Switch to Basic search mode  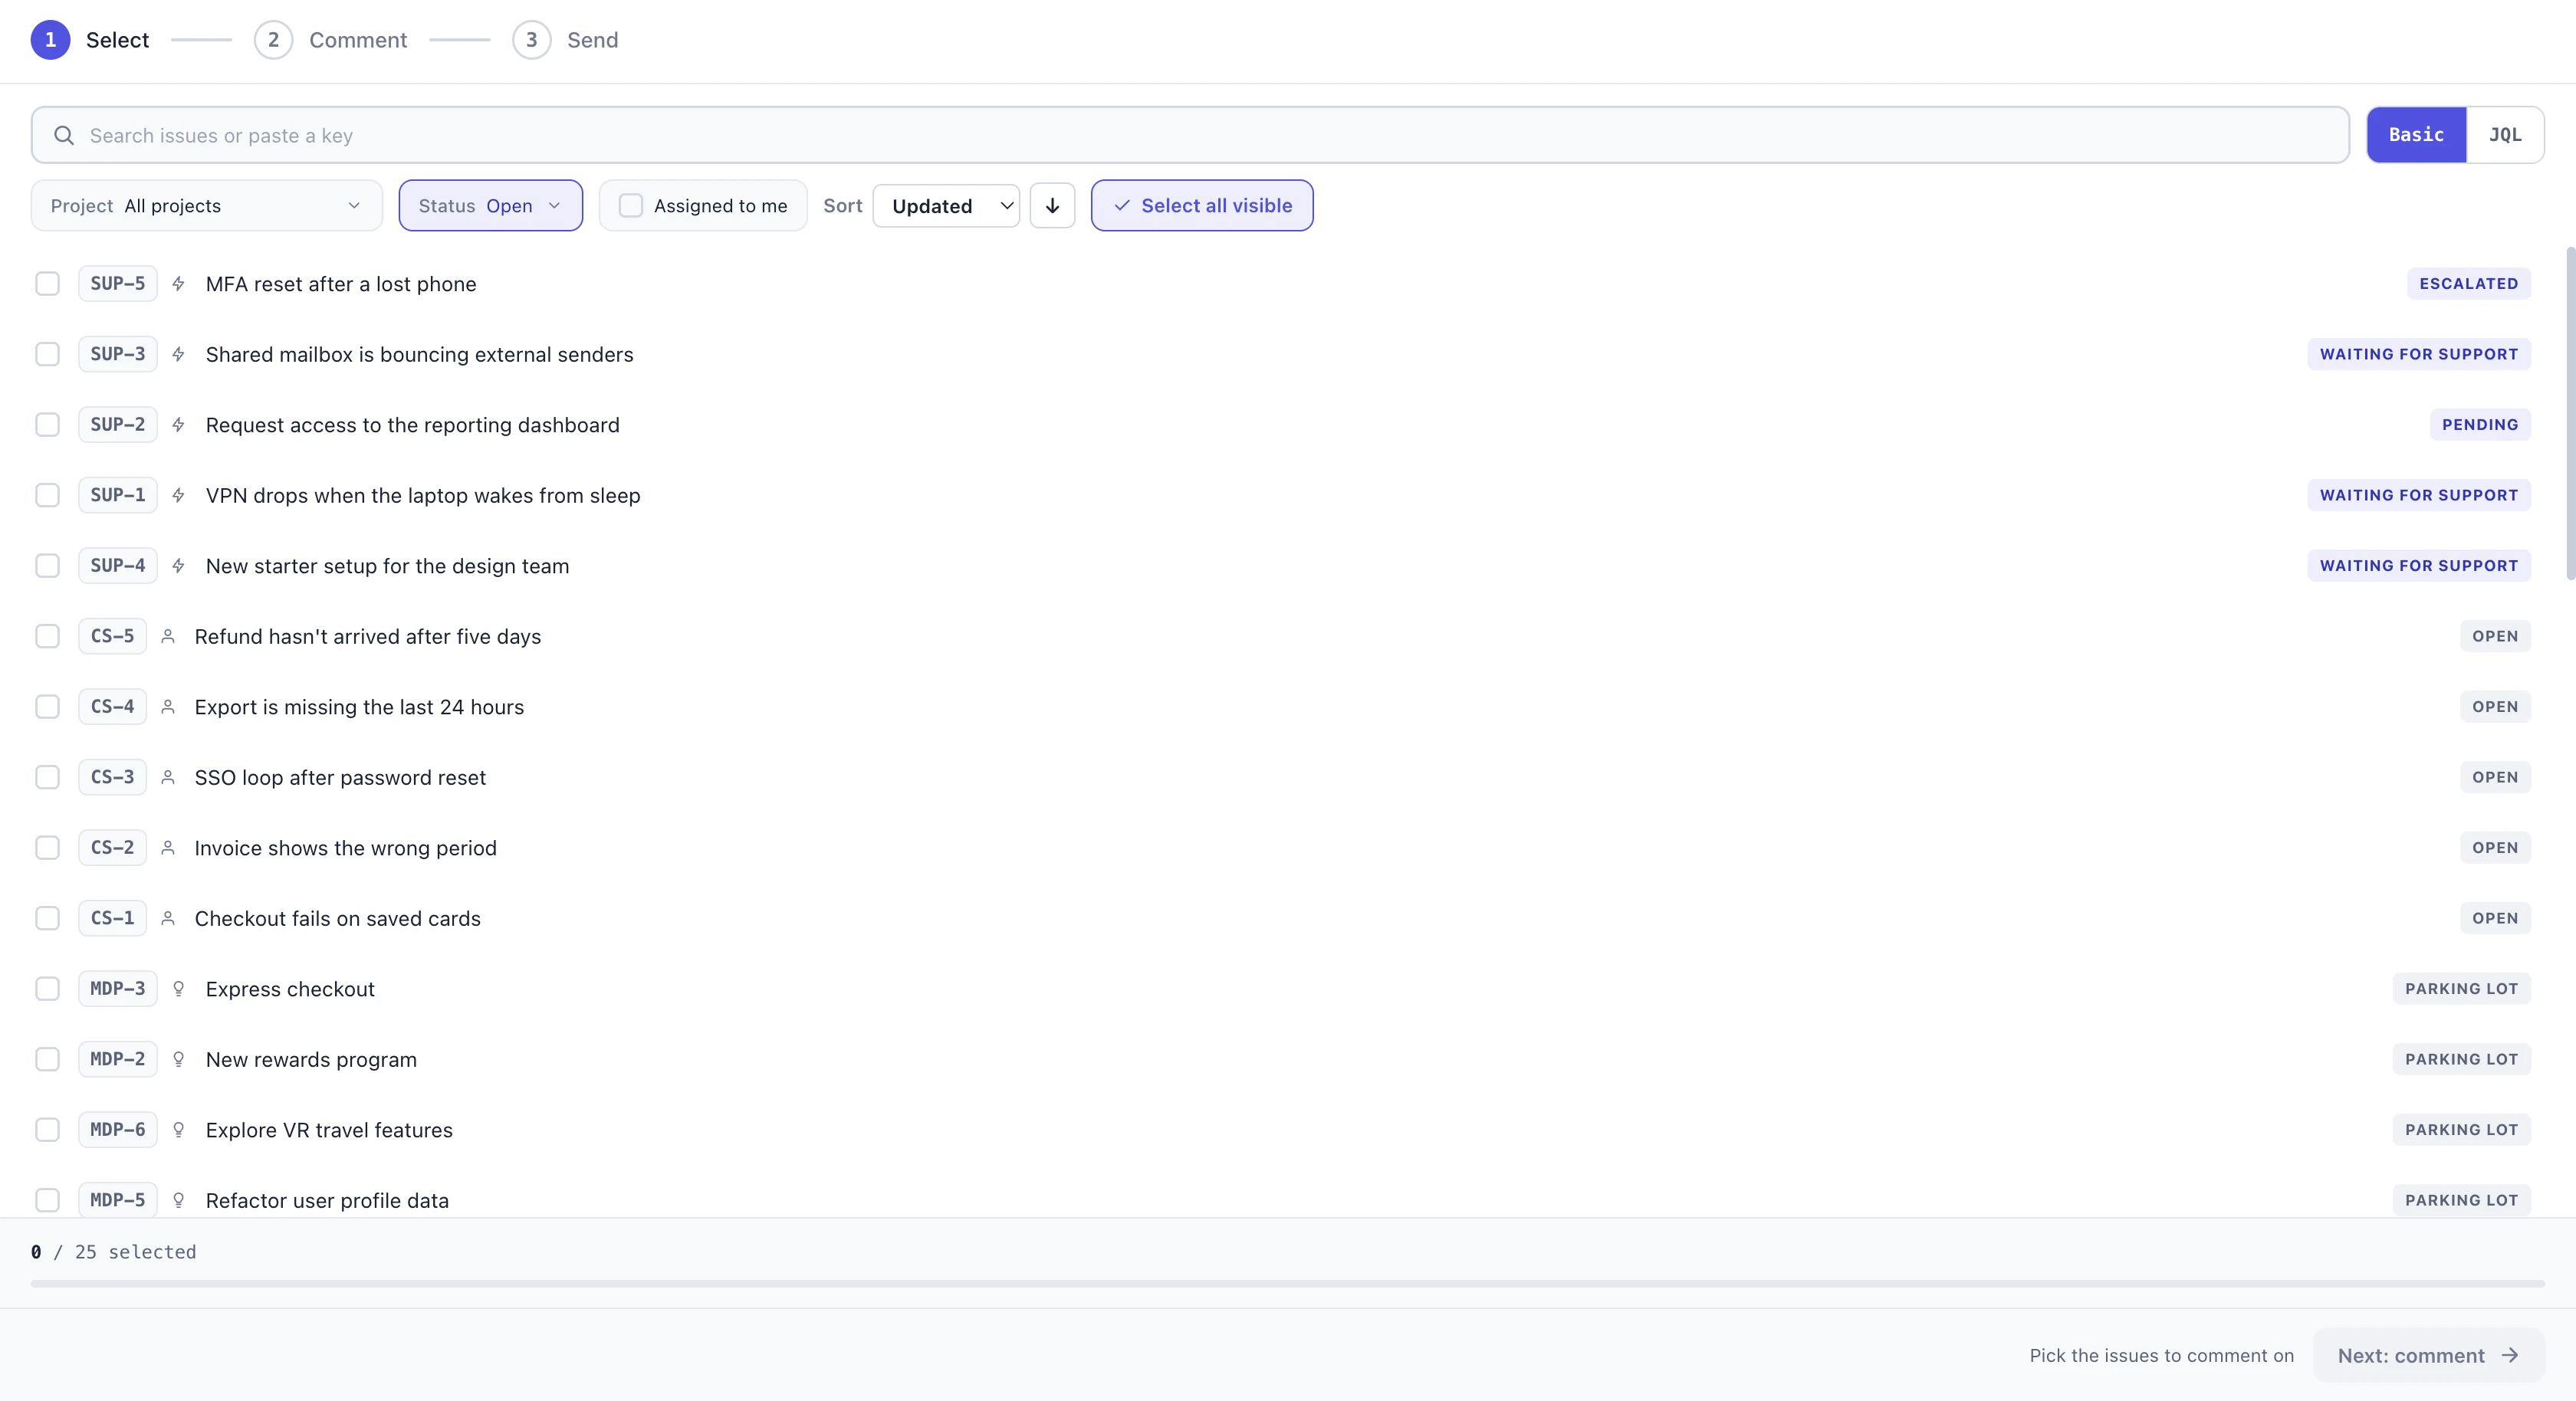[x=2416, y=135]
